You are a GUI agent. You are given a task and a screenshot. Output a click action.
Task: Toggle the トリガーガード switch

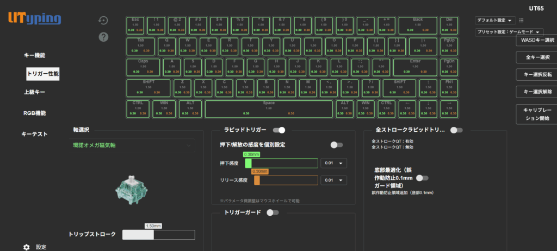coord(273,213)
